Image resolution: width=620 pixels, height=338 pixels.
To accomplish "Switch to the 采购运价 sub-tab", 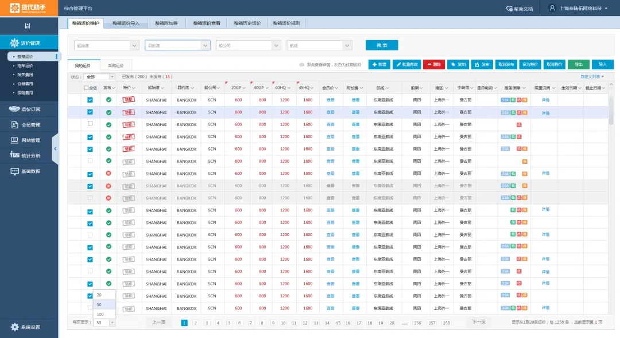I will 115,65.
